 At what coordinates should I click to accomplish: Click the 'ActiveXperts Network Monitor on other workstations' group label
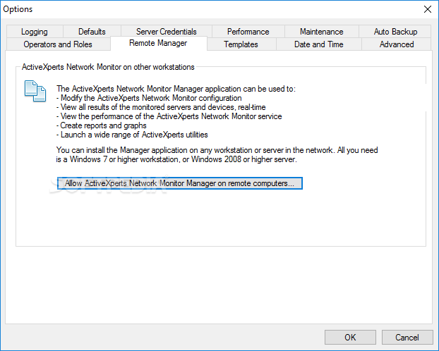(108, 67)
